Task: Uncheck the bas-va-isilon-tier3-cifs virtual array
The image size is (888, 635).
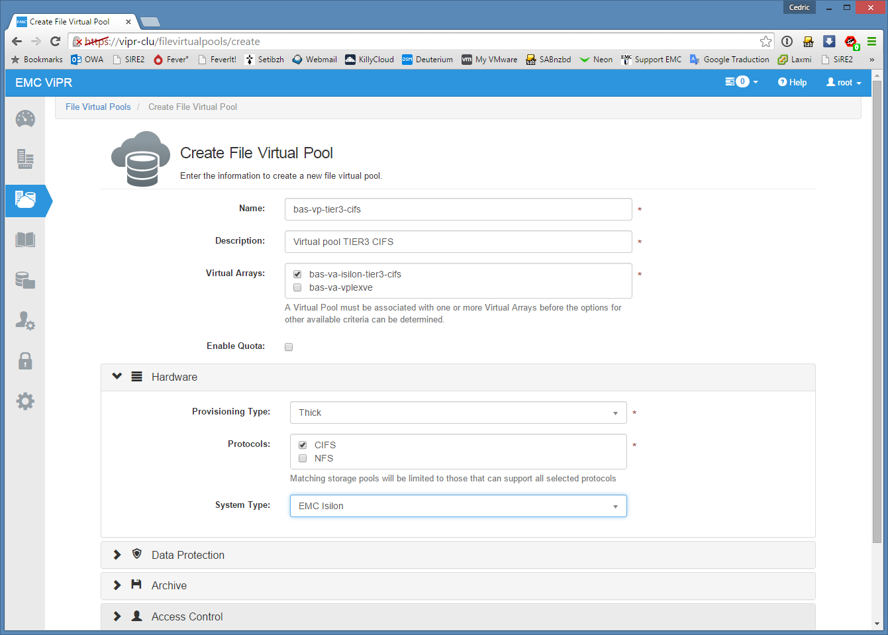Action: pyautogui.click(x=297, y=274)
